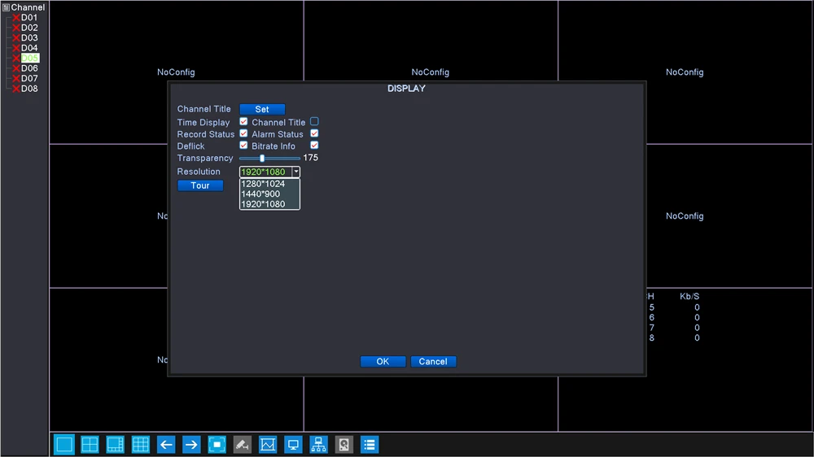Click the Transparency label text

click(205, 159)
